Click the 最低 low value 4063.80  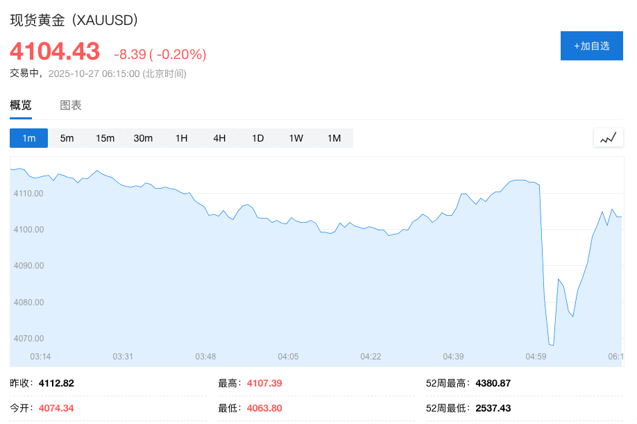pyautogui.click(x=264, y=408)
